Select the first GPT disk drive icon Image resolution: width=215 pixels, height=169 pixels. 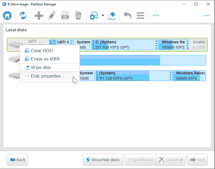click(15, 45)
